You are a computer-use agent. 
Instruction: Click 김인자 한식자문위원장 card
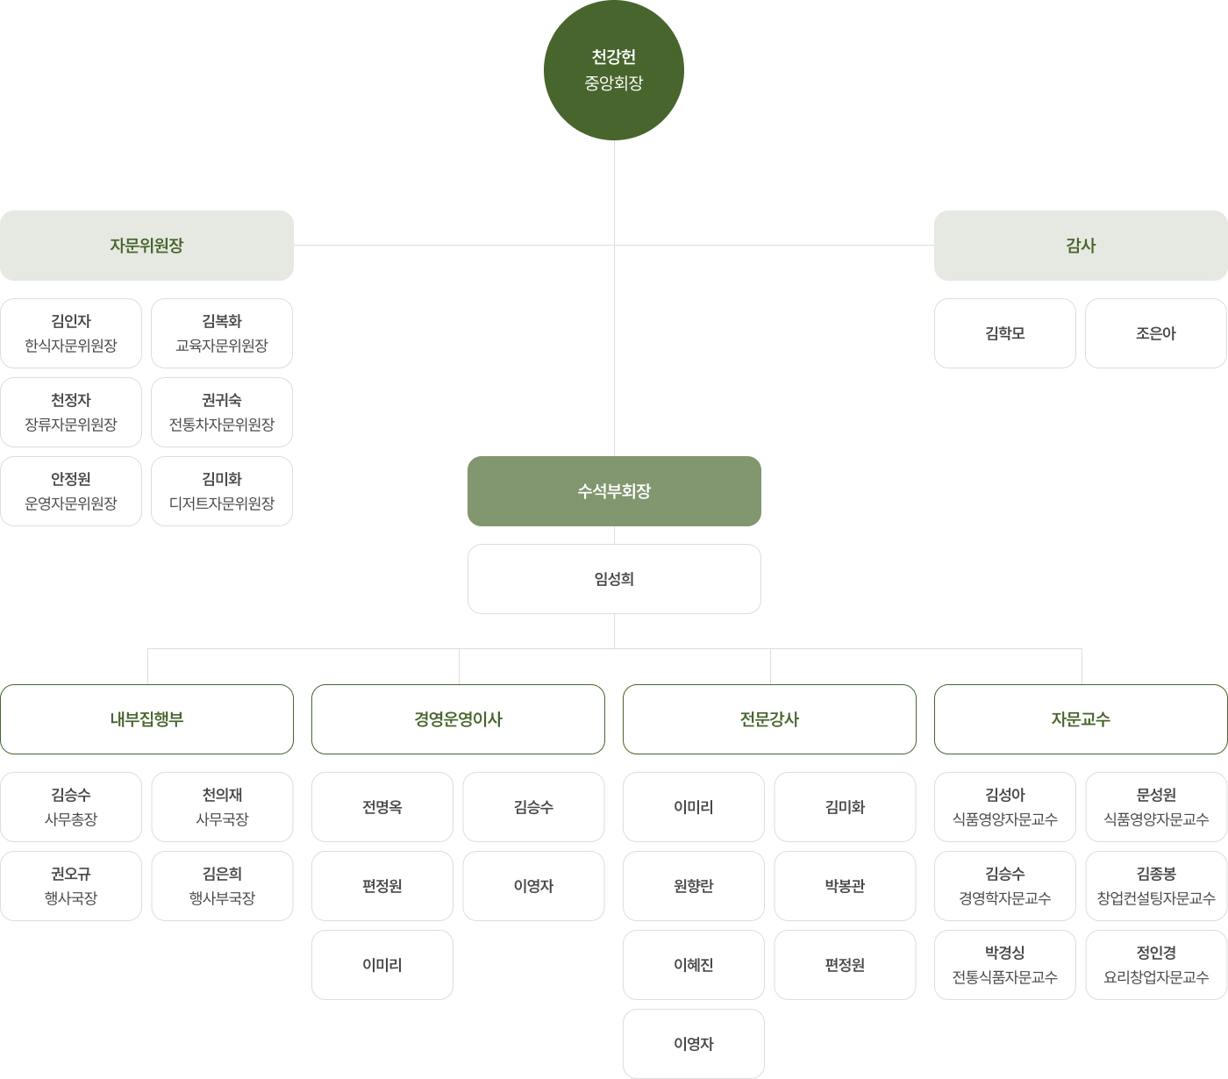click(x=71, y=333)
